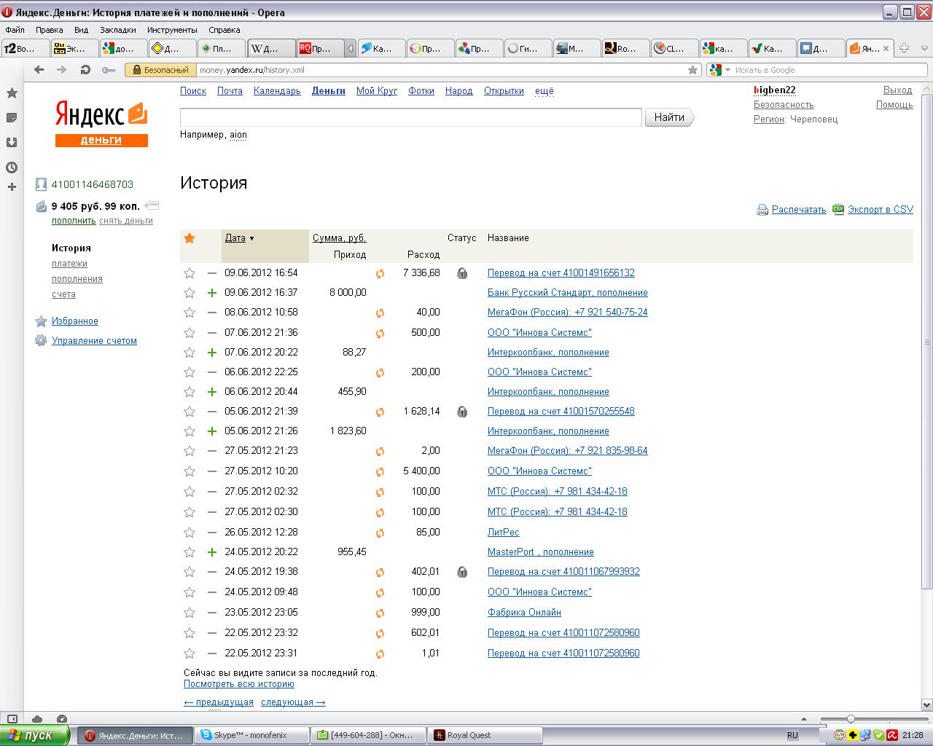Screen dimensions: 933x746
Task: Open Opera history panel clock icon
Action: coord(12,168)
